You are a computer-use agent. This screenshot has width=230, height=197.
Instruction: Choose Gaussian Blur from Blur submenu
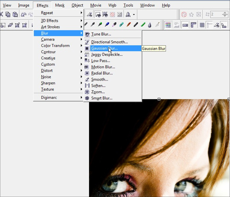click(104, 48)
